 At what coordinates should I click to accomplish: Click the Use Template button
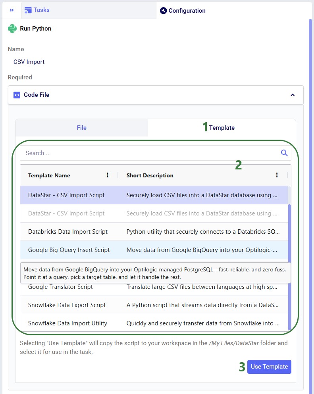click(269, 367)
